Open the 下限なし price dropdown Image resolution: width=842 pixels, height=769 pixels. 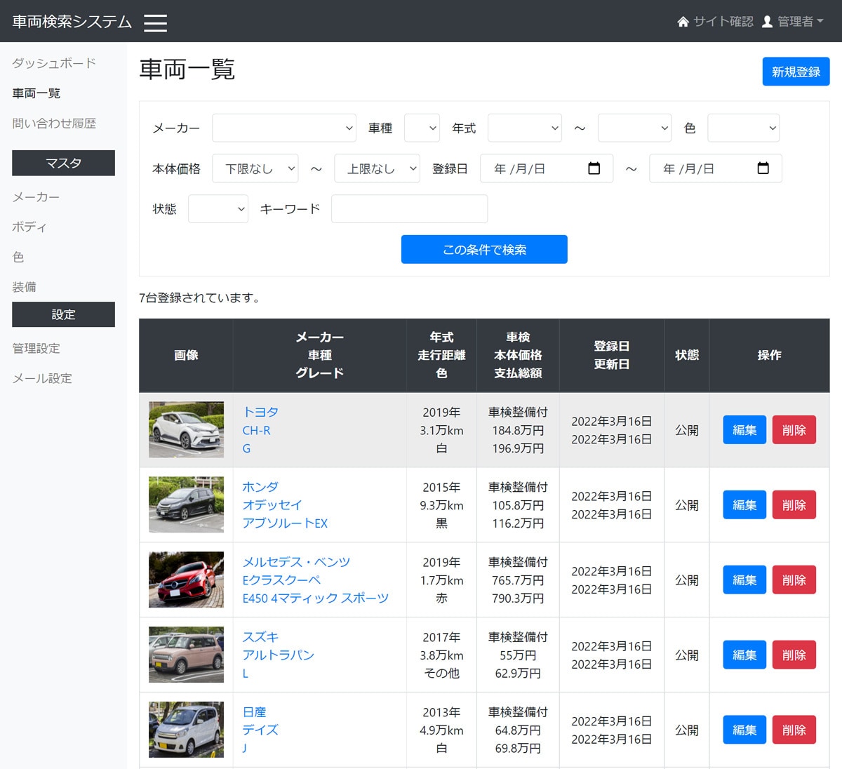coord(255,168)
